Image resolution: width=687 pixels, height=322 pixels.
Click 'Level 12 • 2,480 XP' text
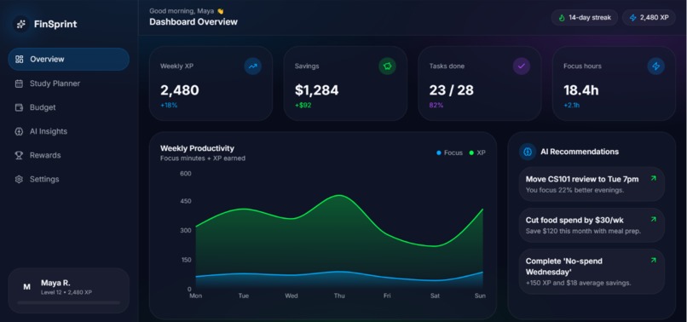pos(66,292)
